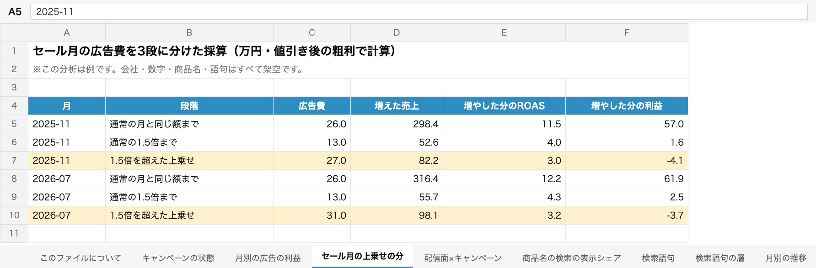This screenshot has width=816, height=268.
Task: Select row 11 header
Action: pyautogui.click(x=14, y=234)
